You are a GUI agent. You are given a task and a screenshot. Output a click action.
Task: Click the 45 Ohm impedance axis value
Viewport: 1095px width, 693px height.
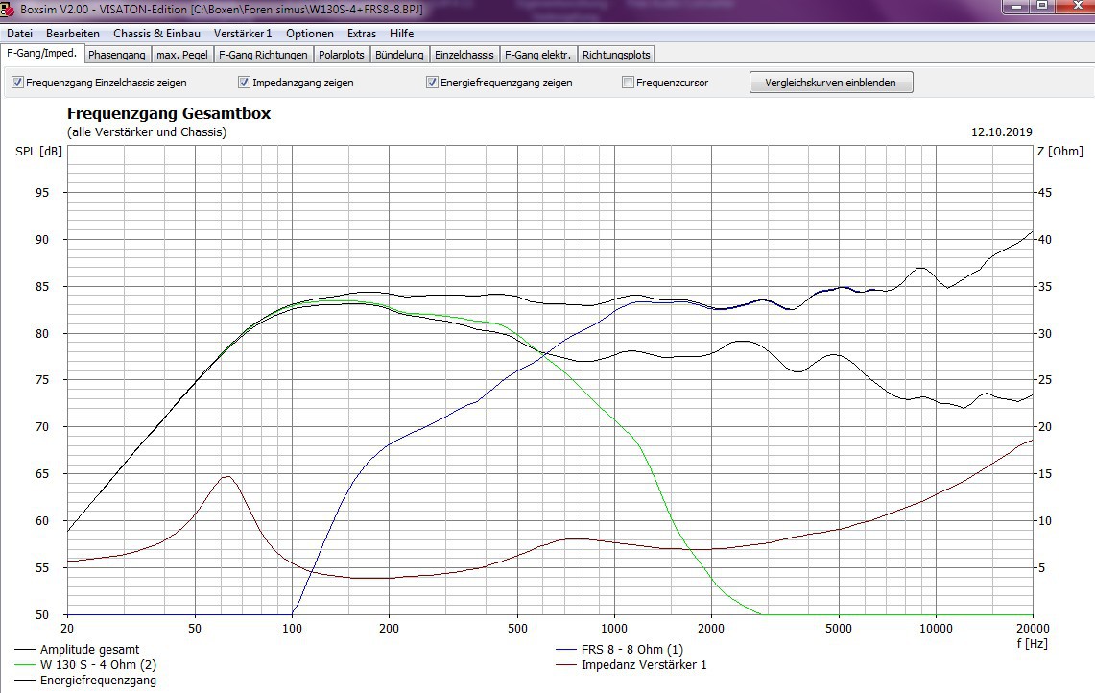1045,193
